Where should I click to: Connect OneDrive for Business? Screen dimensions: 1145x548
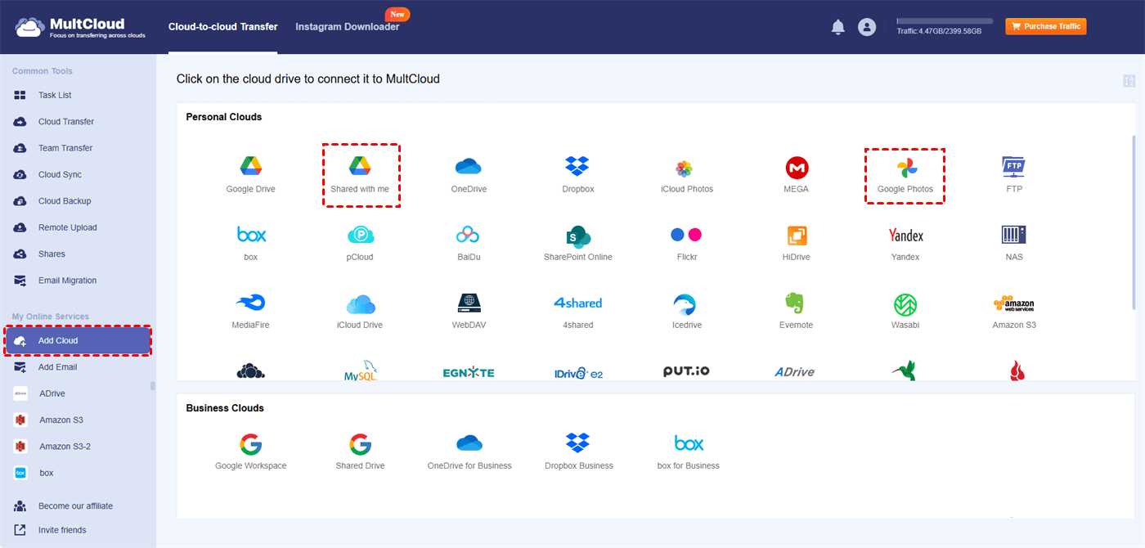click(x=469, y=451)
